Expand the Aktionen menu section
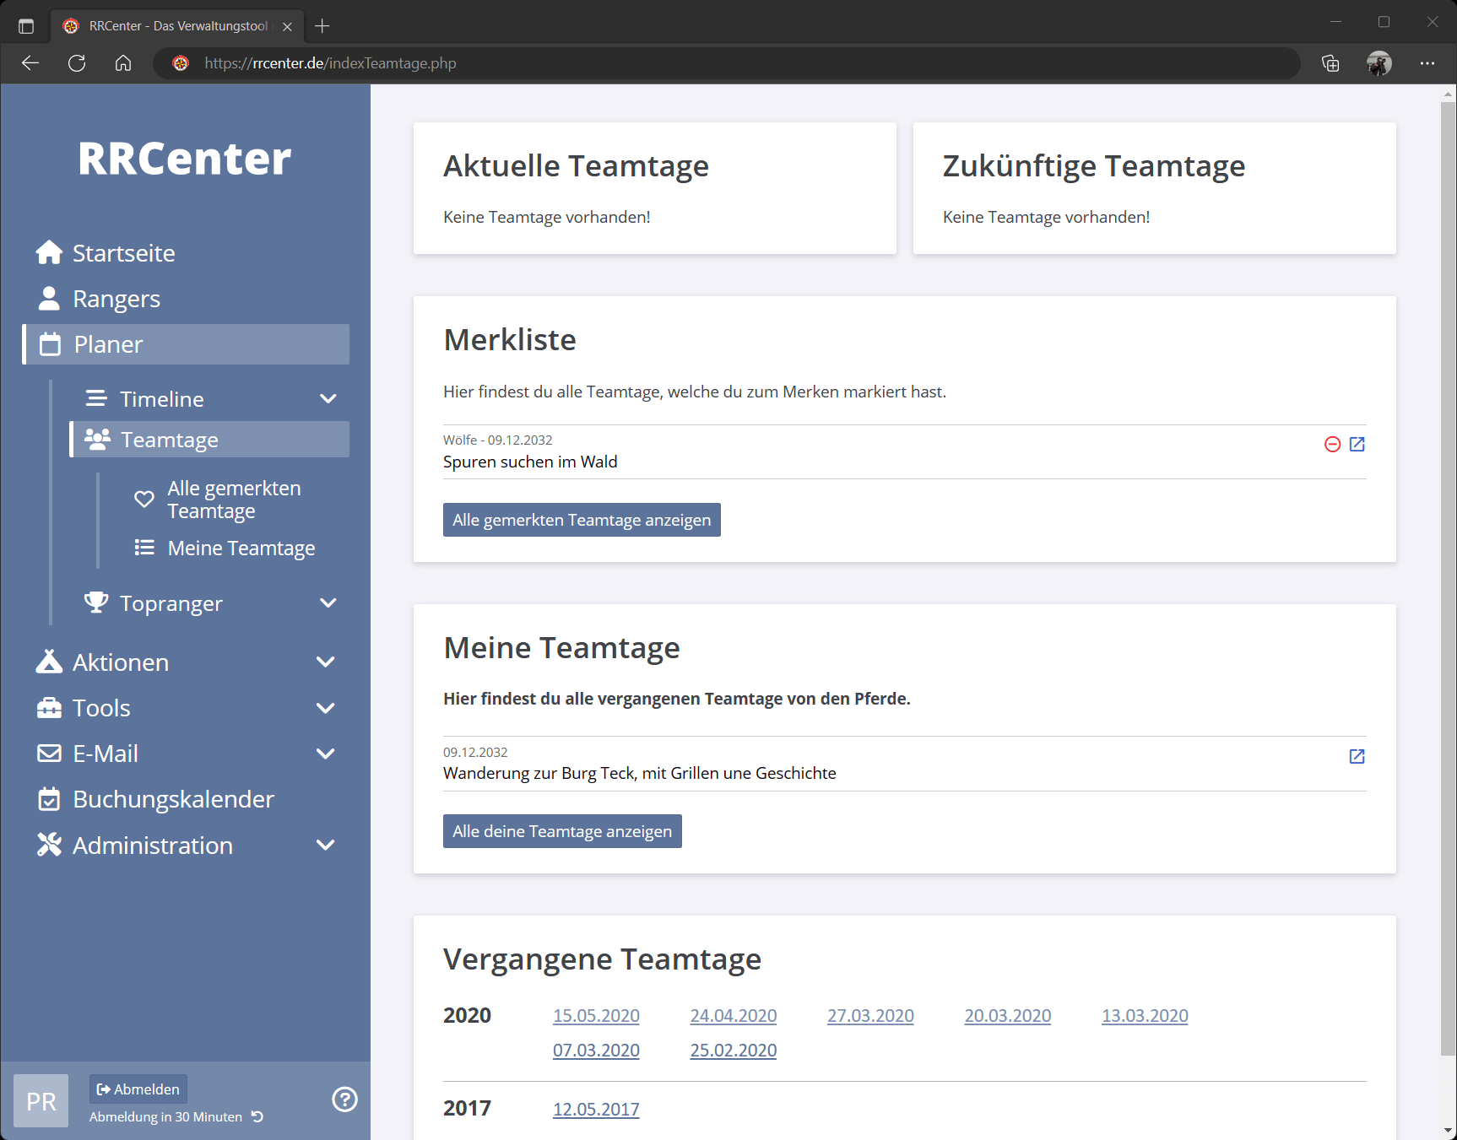 325,662
